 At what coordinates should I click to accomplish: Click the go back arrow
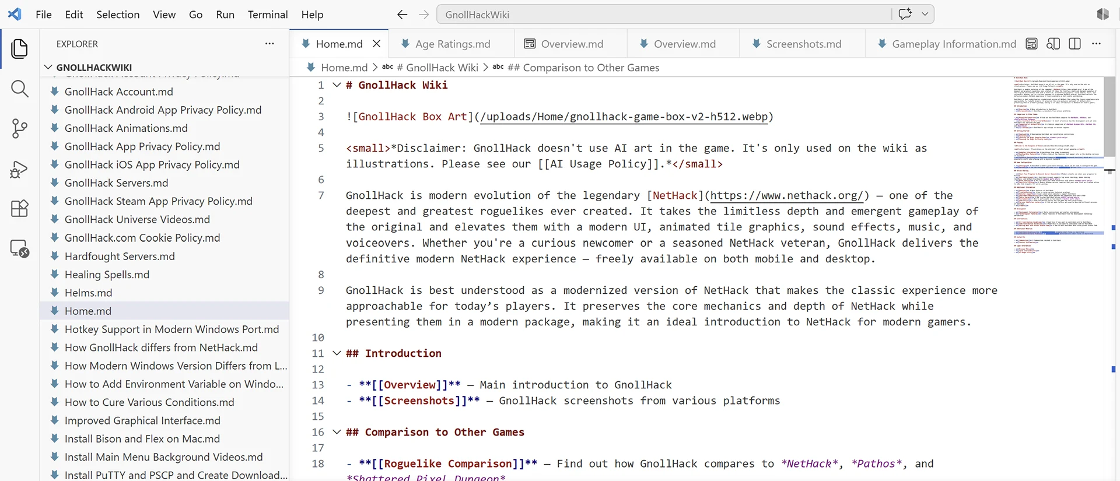pos(402,15)
